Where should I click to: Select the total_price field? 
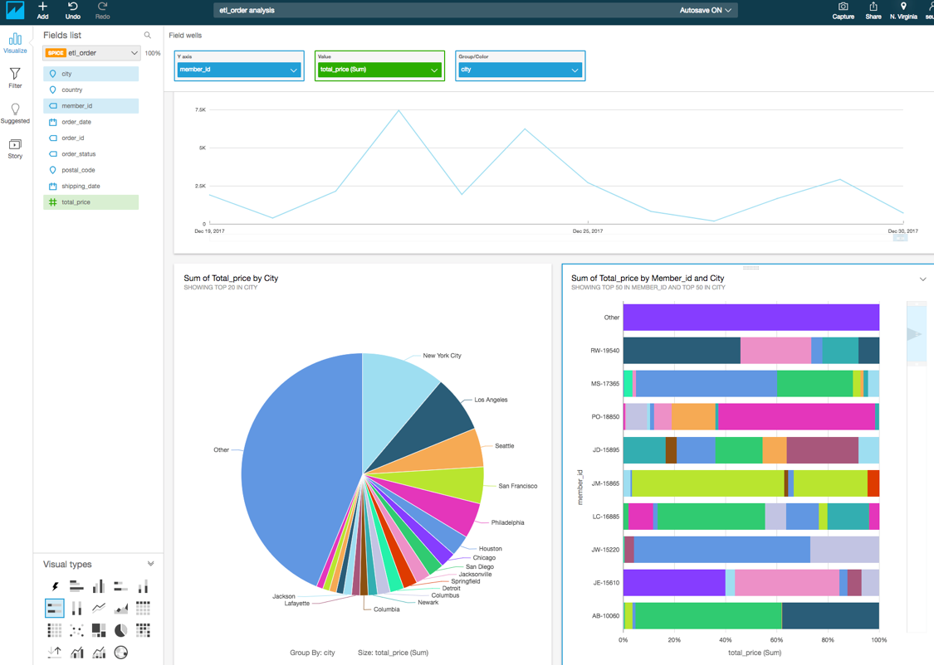pyautogui.click(x=91, y=202)
